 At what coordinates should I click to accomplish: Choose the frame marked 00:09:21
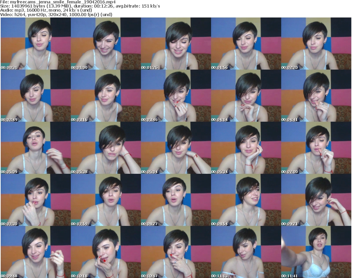tap(316, 200)
